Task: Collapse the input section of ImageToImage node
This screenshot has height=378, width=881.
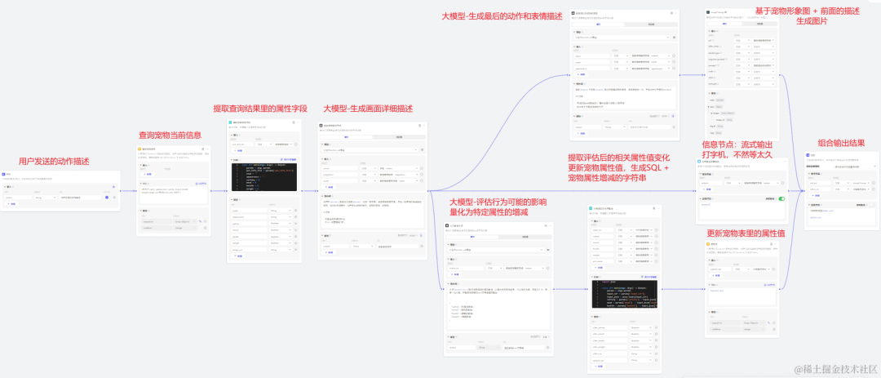Action: pos(710,31)
